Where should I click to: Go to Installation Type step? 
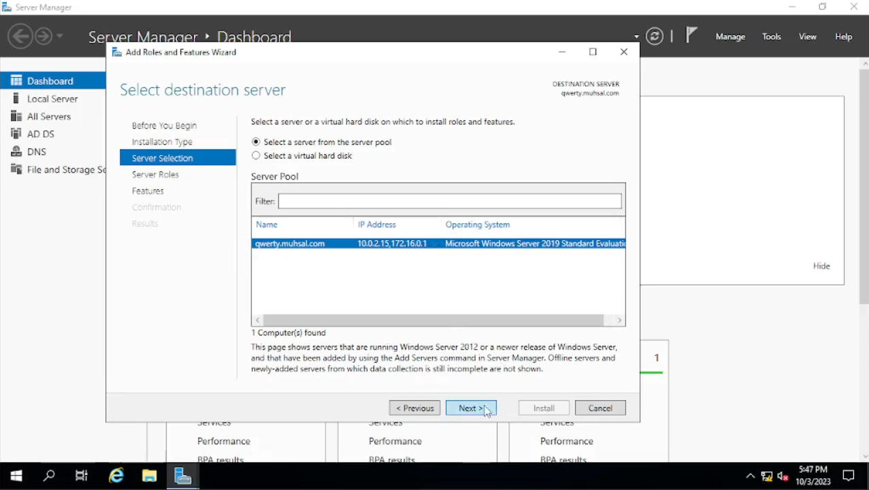(162, 142)
